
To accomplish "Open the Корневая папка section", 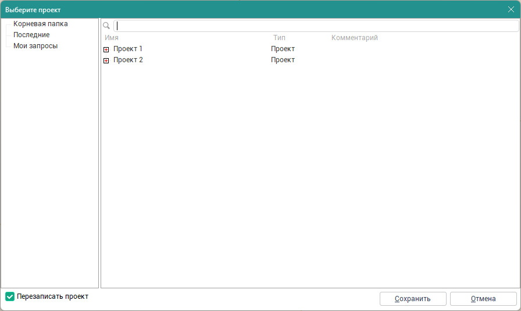I will click(40, 24).
